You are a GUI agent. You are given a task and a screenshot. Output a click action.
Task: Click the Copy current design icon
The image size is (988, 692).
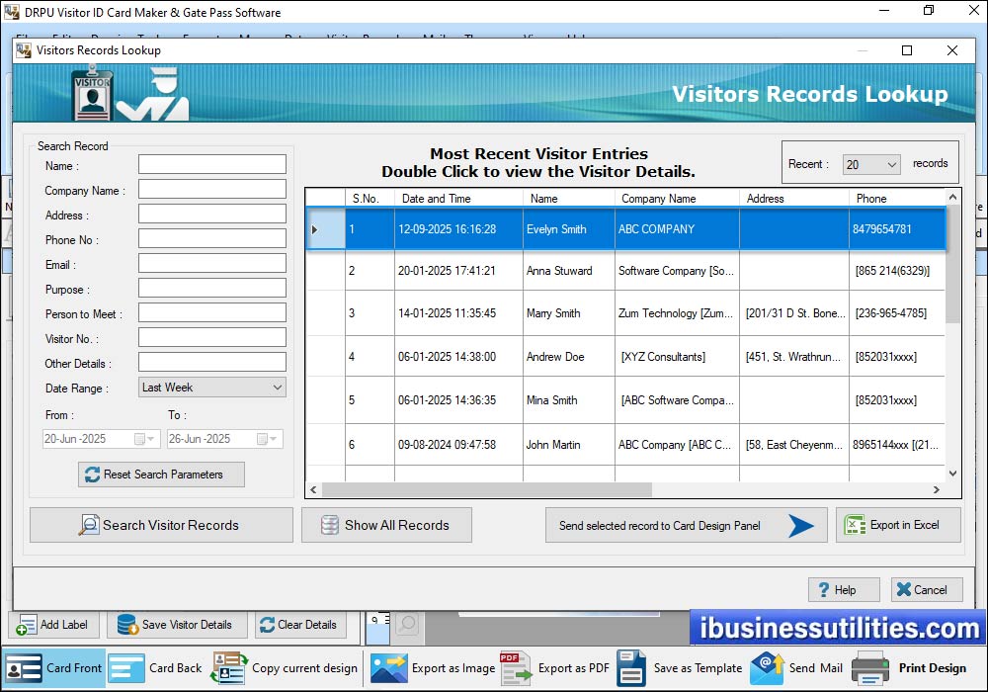point(229,669)
